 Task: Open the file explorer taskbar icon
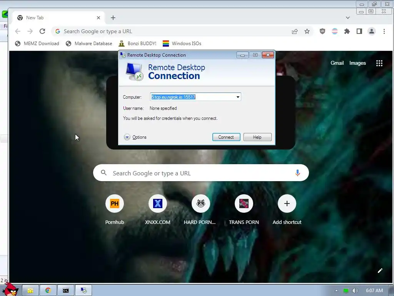[30, 291]
